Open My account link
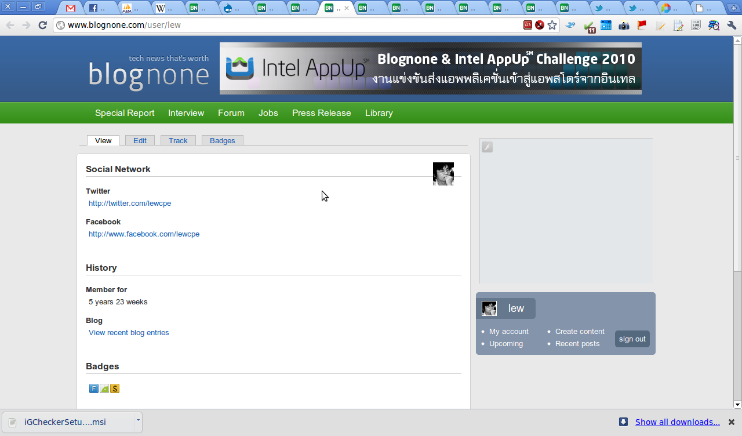Viewport: 742px width, 436px height. (509, 332)
